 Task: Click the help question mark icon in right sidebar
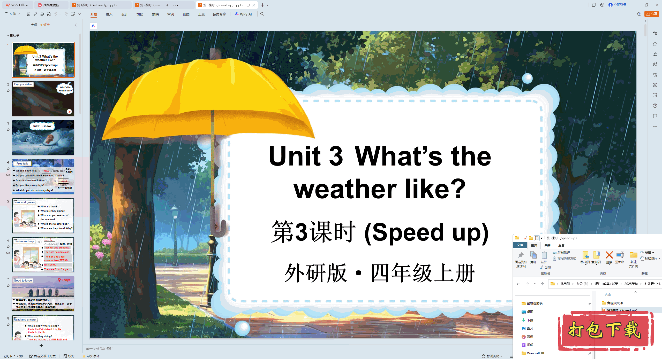coord(655,106)
